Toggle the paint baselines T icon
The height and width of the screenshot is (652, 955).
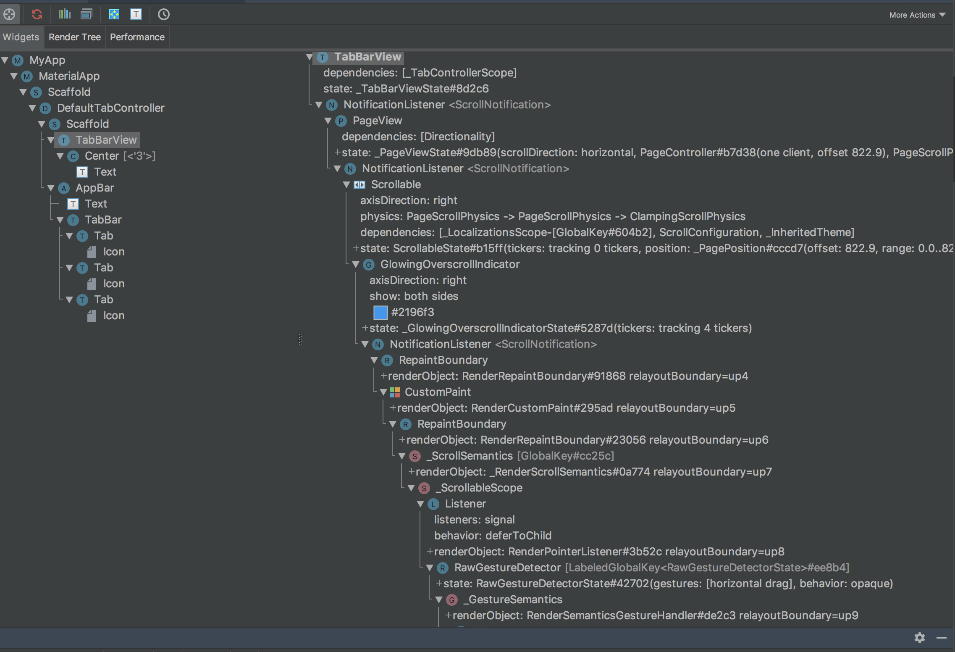pyautogui.click(x=136, y=14)
